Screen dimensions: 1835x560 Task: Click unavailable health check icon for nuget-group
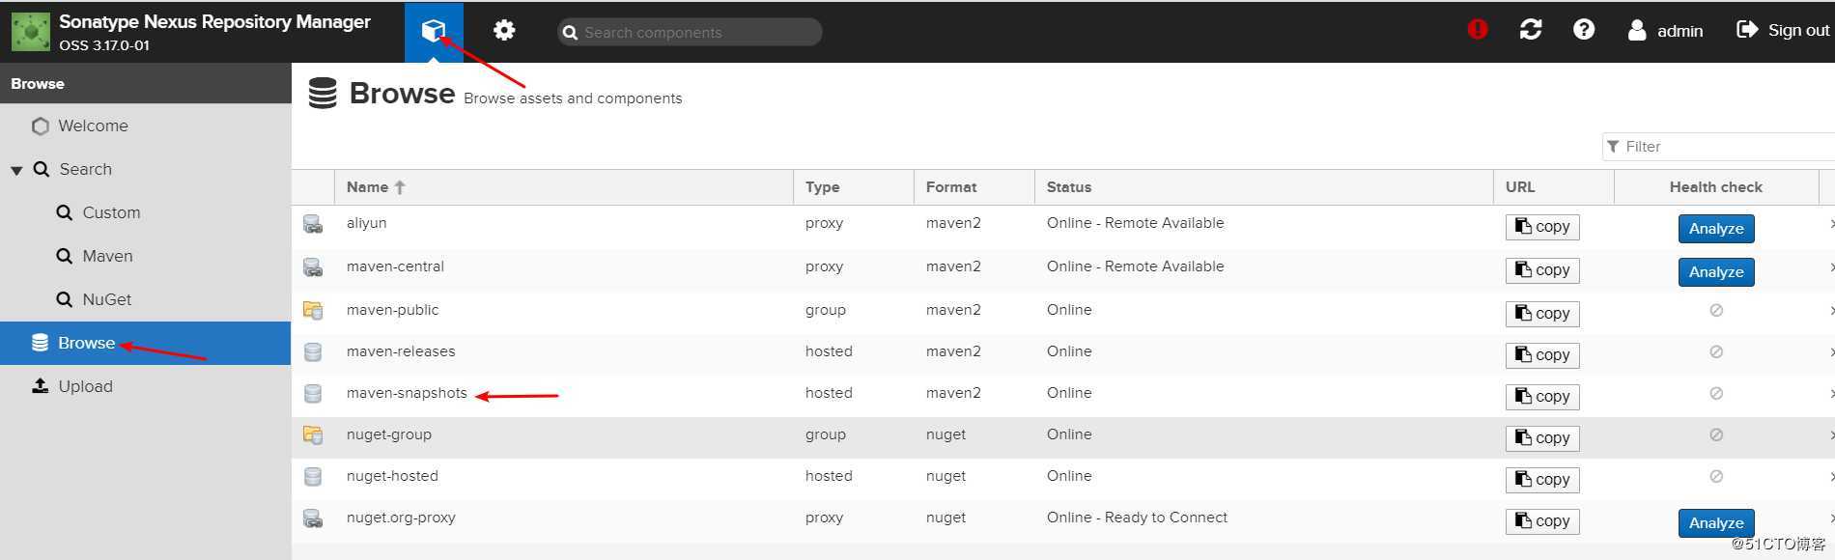click(1716, 435)
